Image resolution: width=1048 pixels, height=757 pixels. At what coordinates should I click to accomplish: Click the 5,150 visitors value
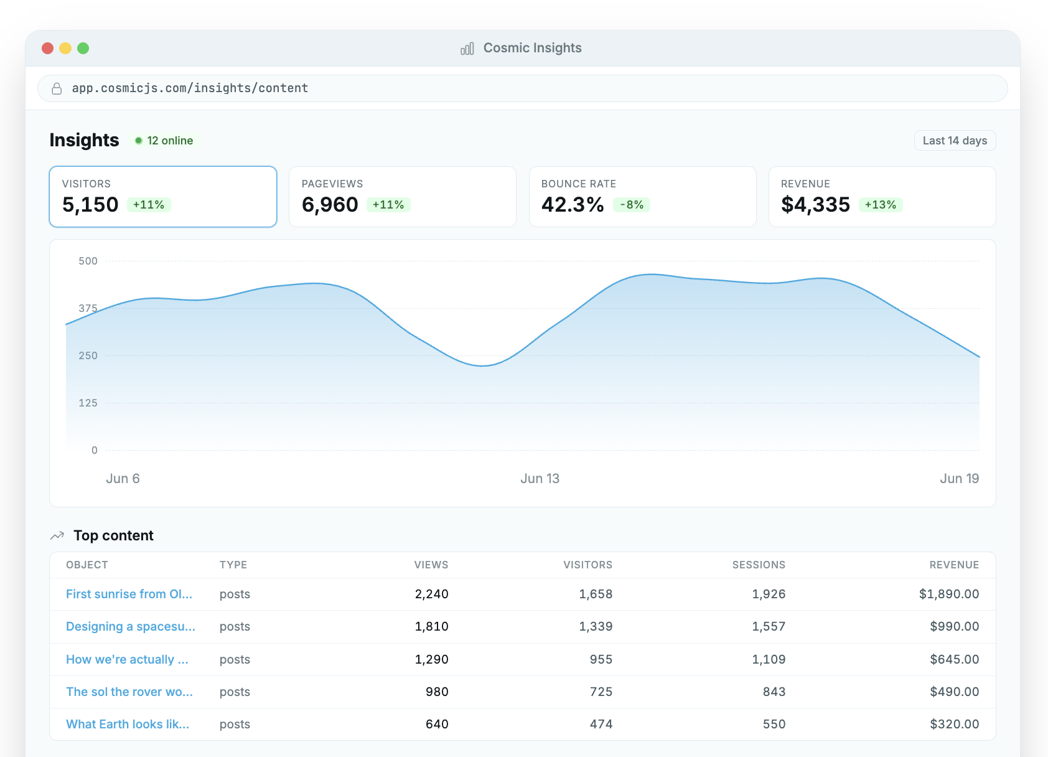pos(90,204)
